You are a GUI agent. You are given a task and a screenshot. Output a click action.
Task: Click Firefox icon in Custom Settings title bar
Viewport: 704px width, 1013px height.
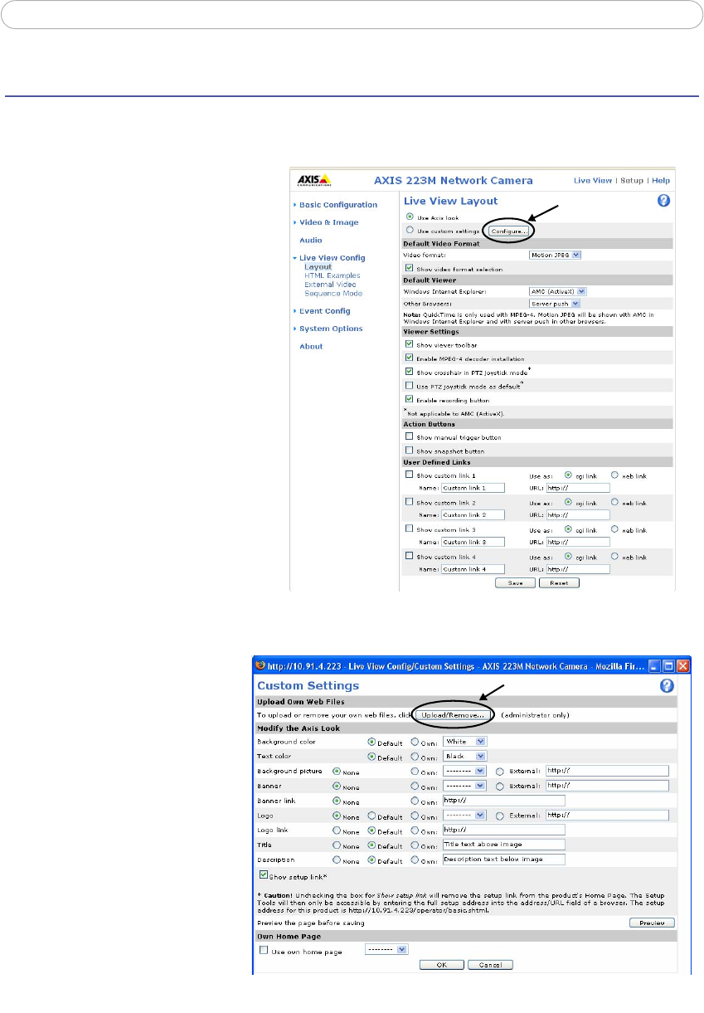[259, 665]
